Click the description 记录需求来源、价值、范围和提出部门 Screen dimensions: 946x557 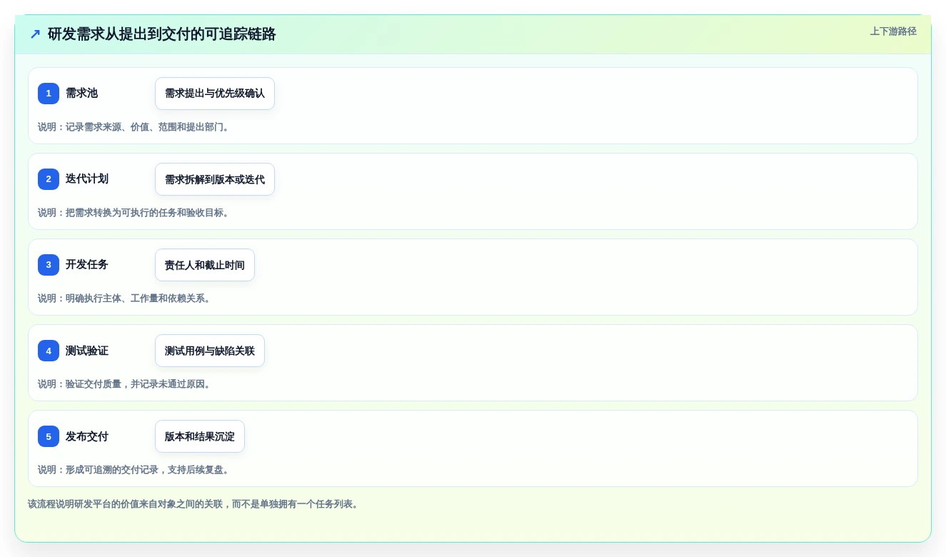coord(135,127)
